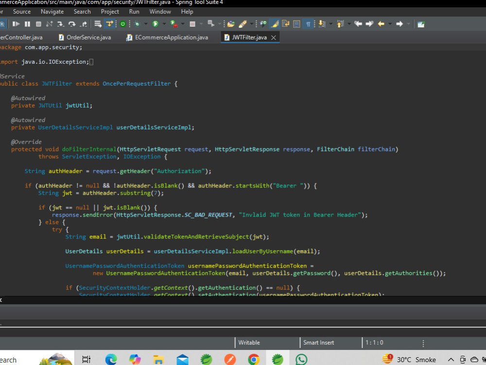Open the dropdown arrow beside the green Run icon
This screenshot has height=365, width=486.
(x=164, y=24)
